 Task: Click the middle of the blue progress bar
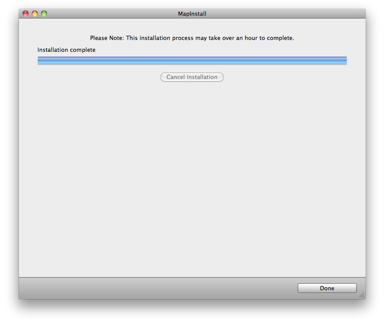[192, 61]
